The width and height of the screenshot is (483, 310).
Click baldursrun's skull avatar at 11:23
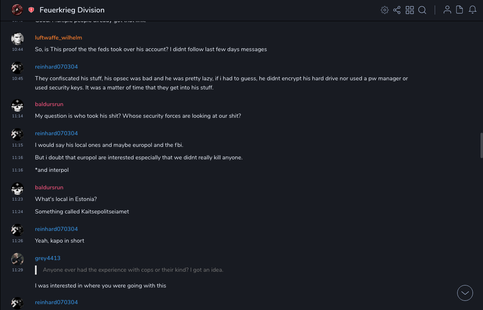click(x=17, y=188)
